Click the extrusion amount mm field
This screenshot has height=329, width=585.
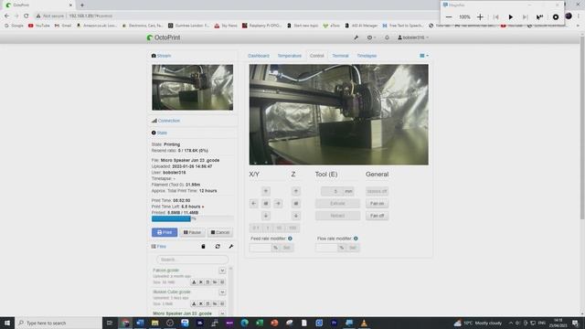(x=333, y=191)
